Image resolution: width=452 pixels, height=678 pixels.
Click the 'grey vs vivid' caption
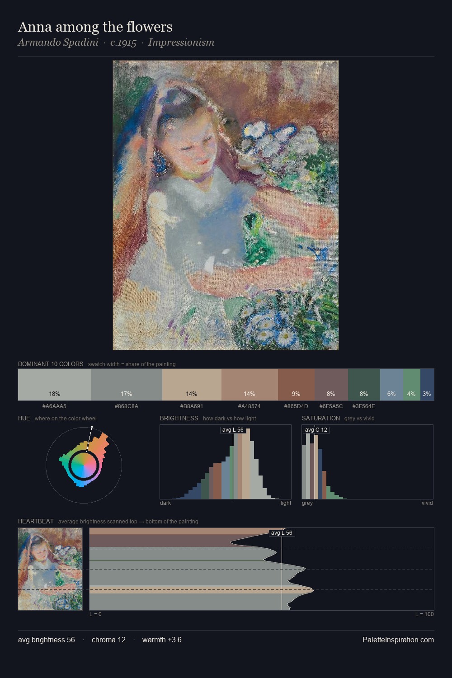tap(359, 419)
